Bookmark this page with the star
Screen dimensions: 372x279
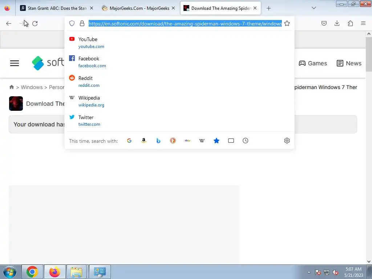click(287, 23)
